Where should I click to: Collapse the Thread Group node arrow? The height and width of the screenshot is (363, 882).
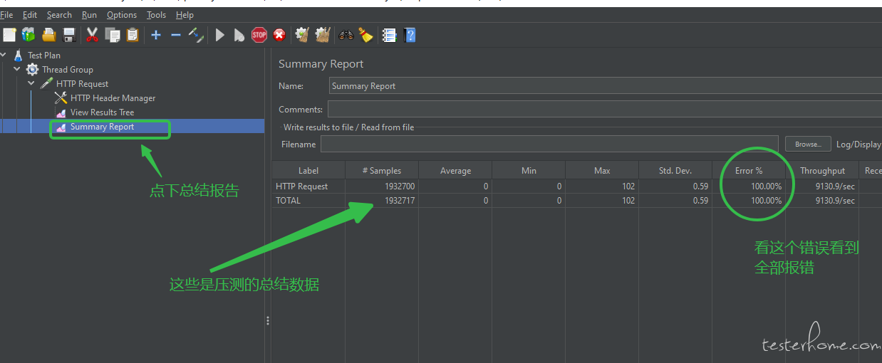pyautogui.click(x=17, y=69)
